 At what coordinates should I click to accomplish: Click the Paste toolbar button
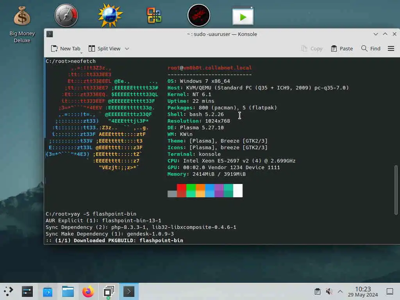pyautogui.click(x=342, y=48)
